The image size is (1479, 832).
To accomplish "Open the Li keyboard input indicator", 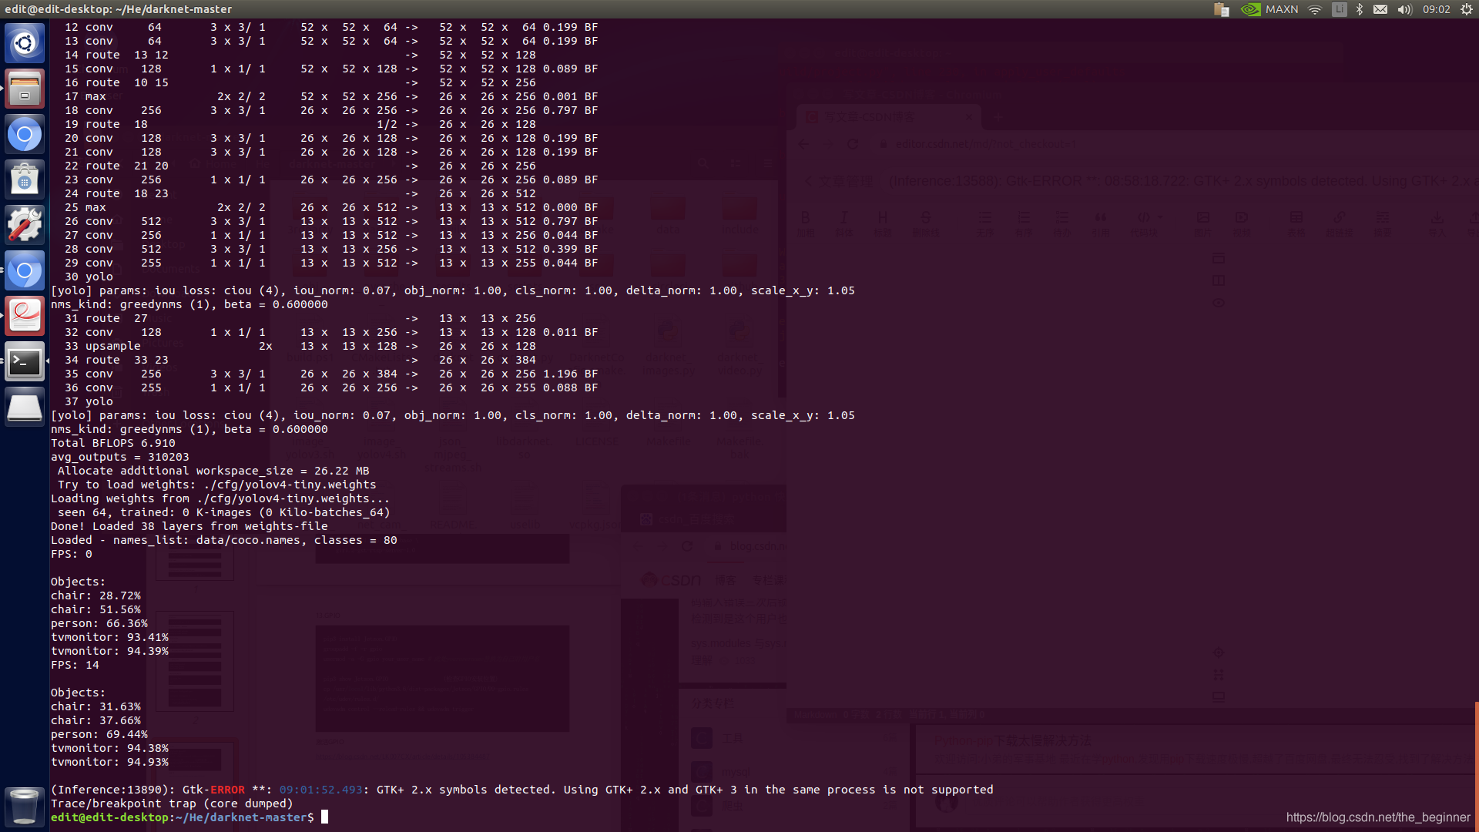I will pos(1339,9).
